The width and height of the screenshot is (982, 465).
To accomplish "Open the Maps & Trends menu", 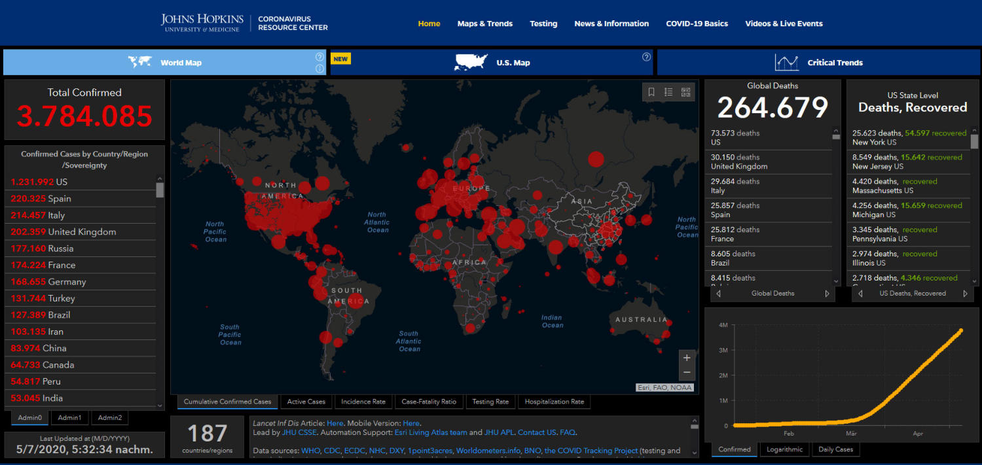I will (x=484, y=24).
